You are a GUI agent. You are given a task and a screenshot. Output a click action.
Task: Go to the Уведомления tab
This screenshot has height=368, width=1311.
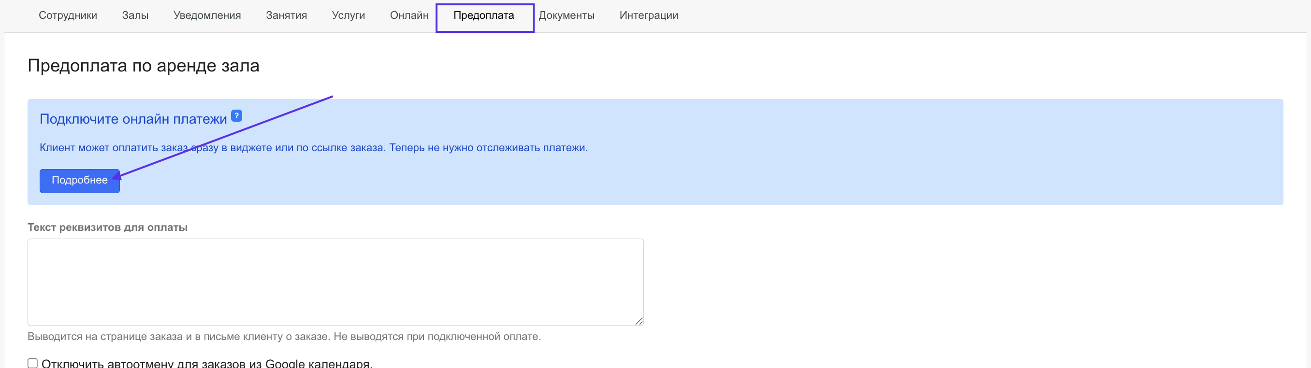click(207, 15)
